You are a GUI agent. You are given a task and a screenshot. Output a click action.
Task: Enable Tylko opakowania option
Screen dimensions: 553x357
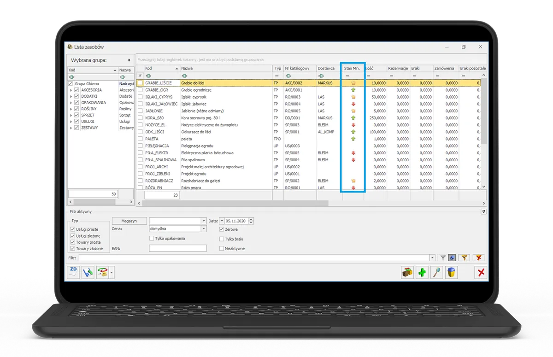click(x=152, y=238)
